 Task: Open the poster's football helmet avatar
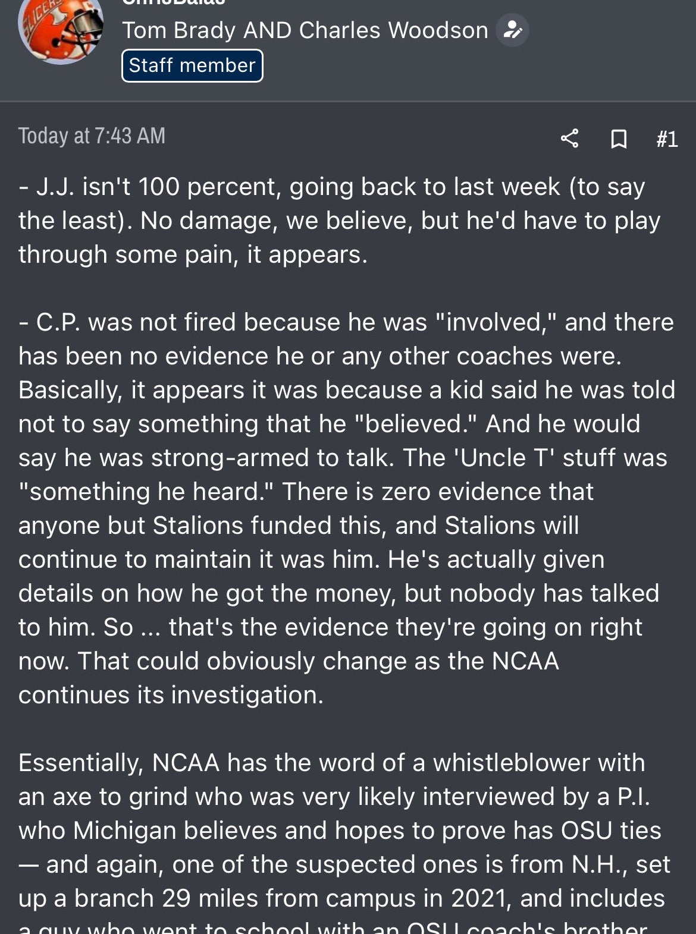click(x=60, y=30)
